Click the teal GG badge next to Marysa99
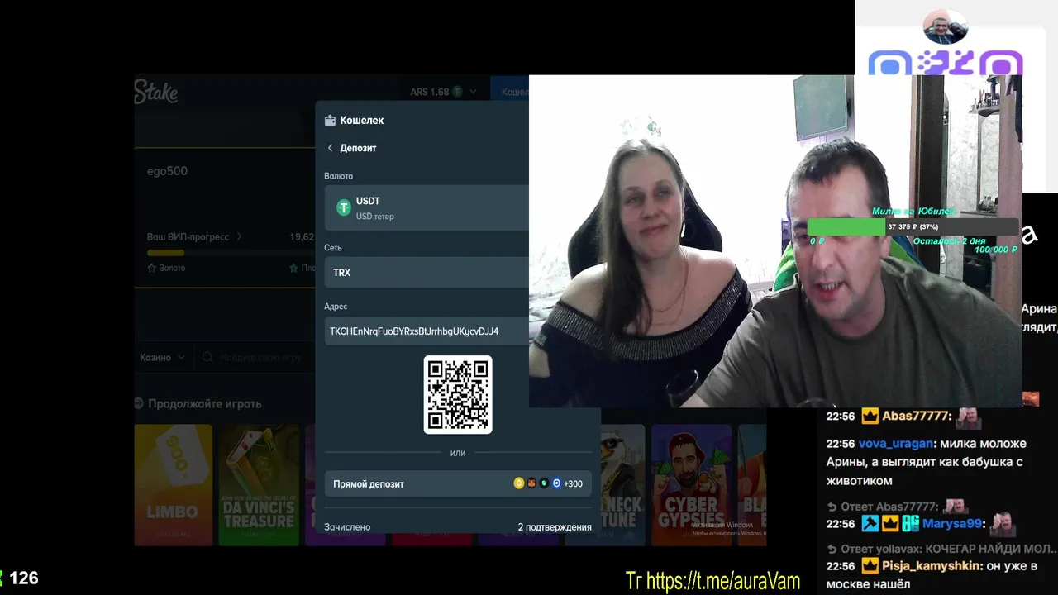 pos(910,523)
